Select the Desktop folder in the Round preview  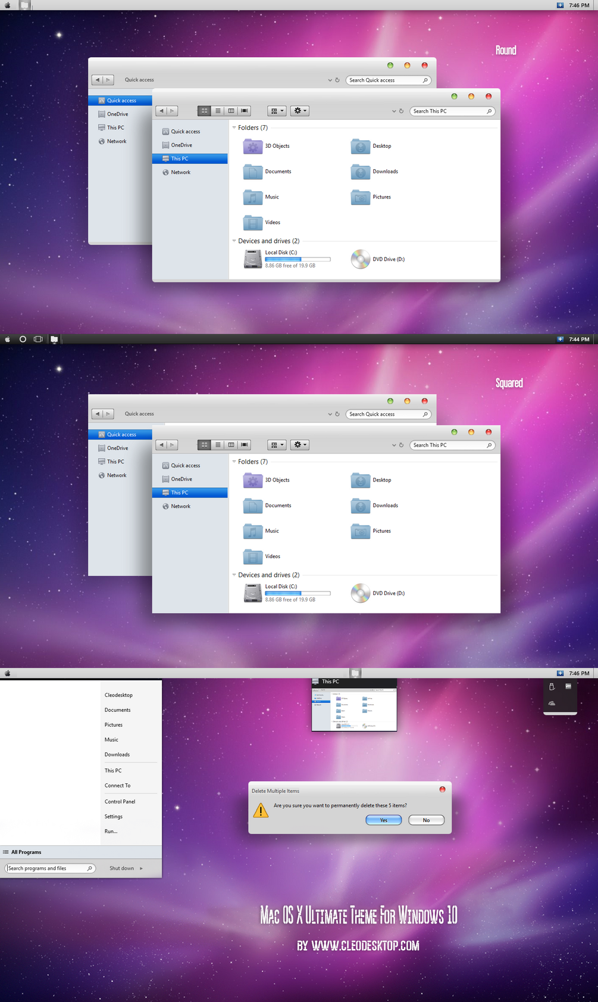pyautogui.click(x=371, y=146)
